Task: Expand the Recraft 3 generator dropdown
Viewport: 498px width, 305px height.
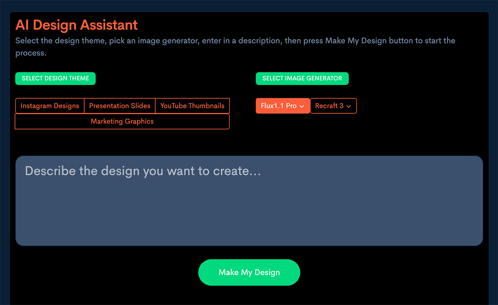Action: pyautogui.click(x=333, y=106)
